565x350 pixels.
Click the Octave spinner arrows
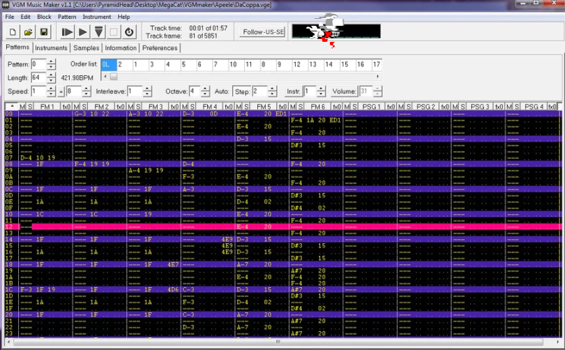[x=205, y=91]
